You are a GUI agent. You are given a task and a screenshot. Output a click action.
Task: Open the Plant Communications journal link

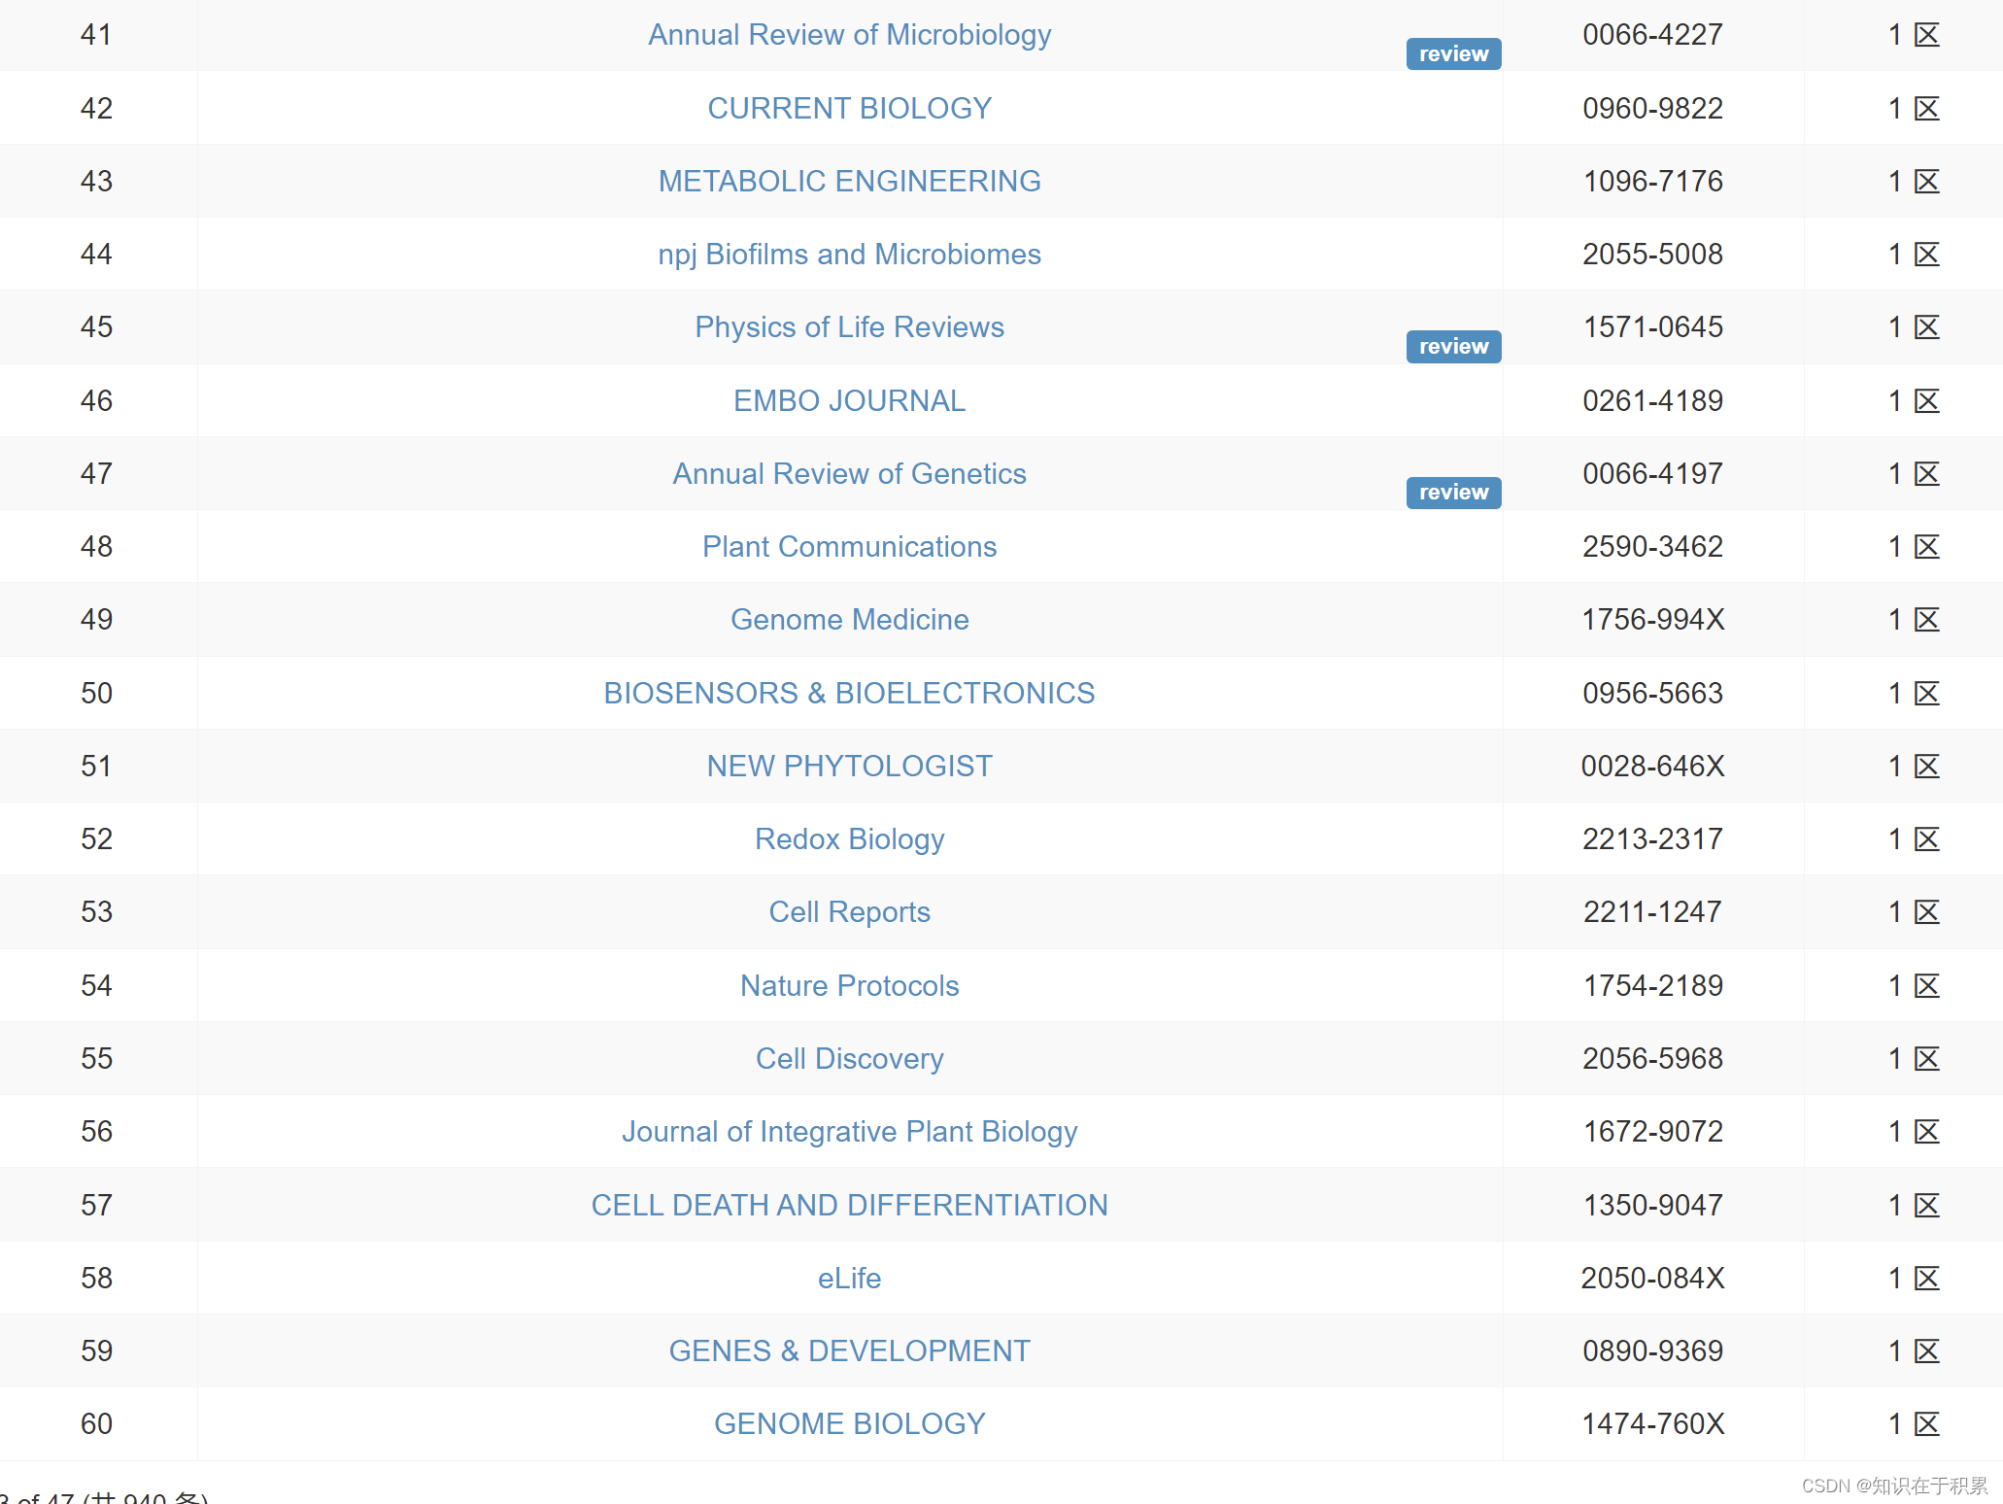tap(849, 547)
